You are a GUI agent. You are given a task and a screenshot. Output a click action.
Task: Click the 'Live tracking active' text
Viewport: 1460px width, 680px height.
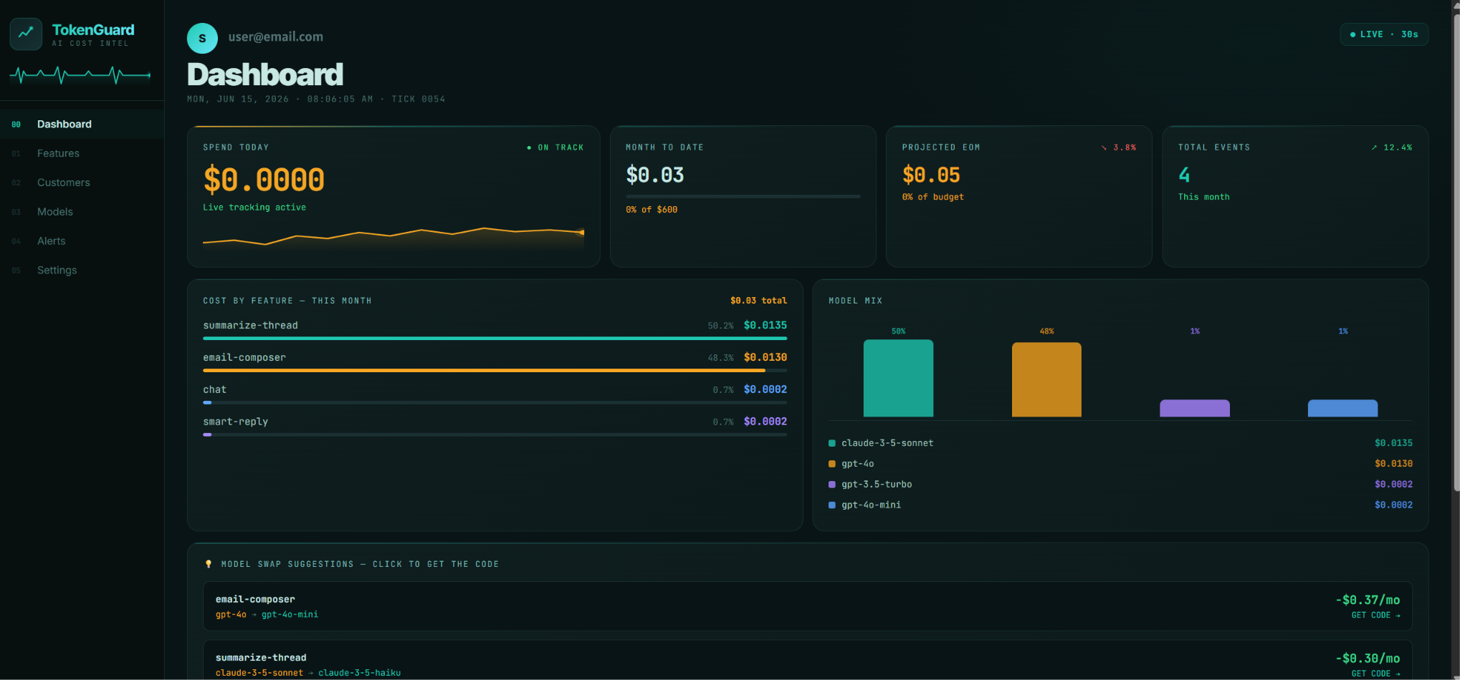254,208
